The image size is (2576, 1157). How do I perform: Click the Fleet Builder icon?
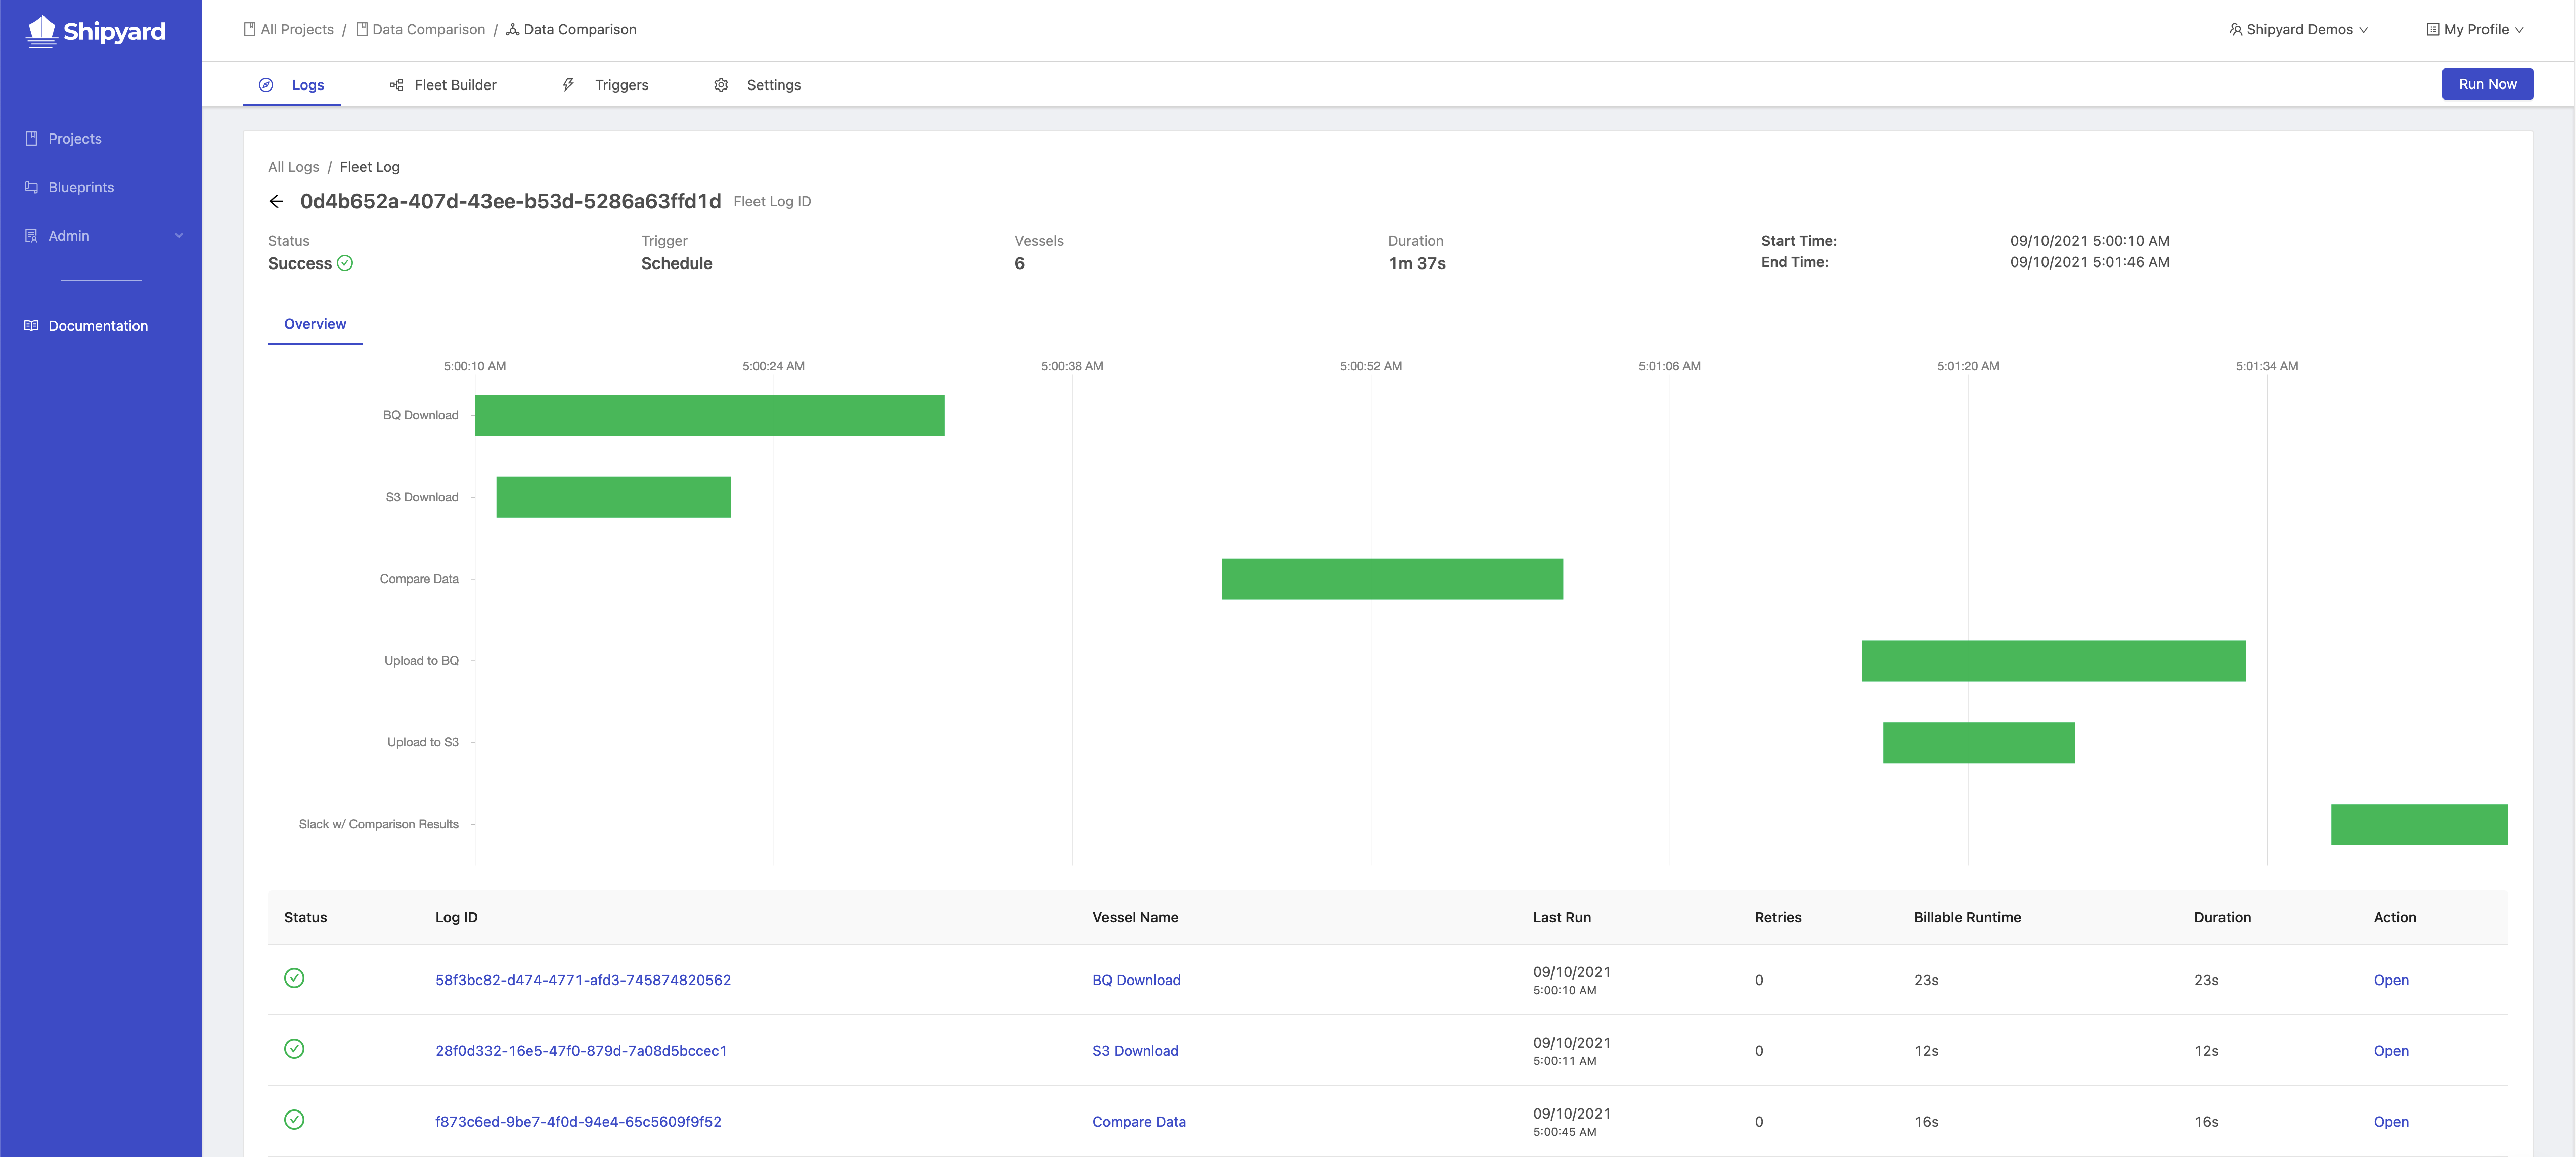tap(397, 85)
